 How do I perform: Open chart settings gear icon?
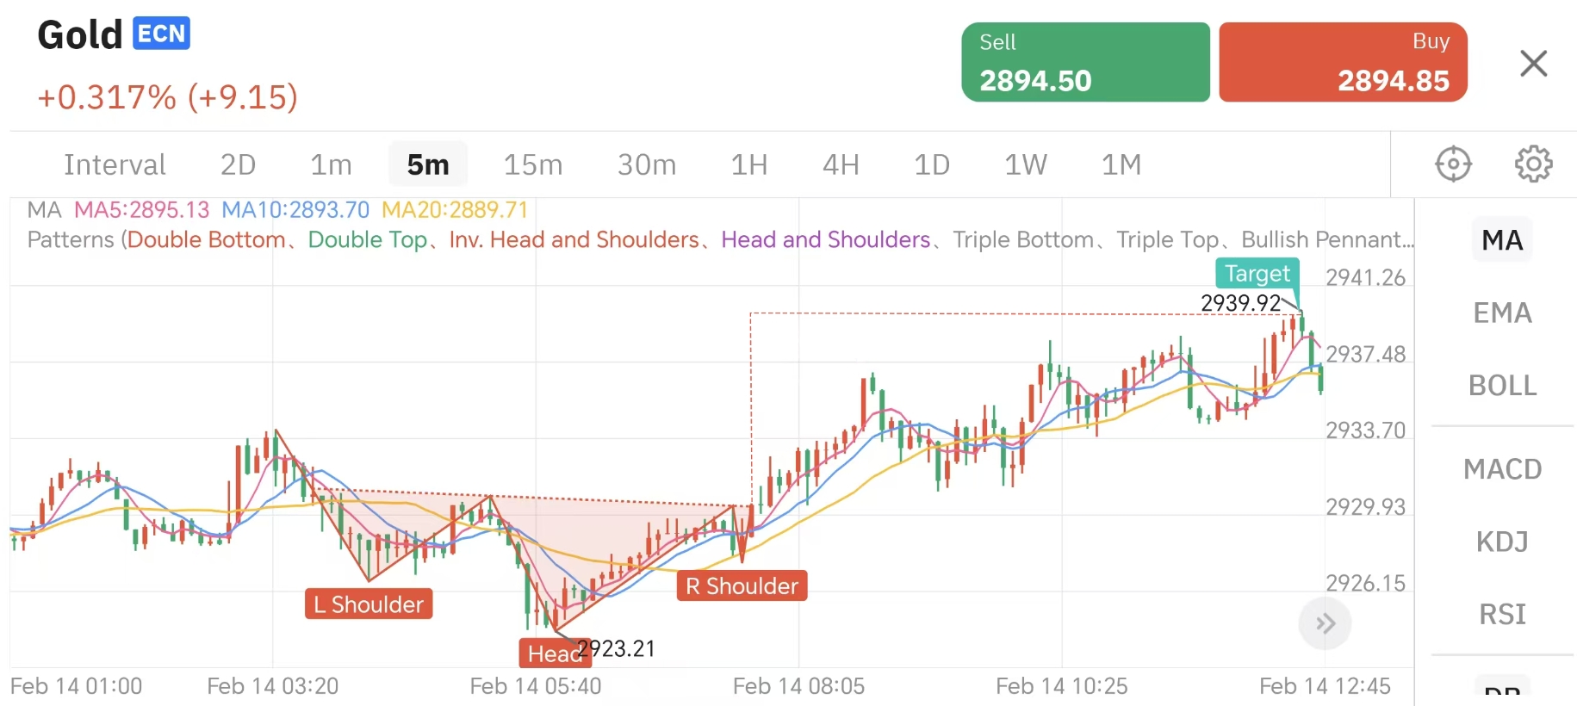(x=1533, y=164)
